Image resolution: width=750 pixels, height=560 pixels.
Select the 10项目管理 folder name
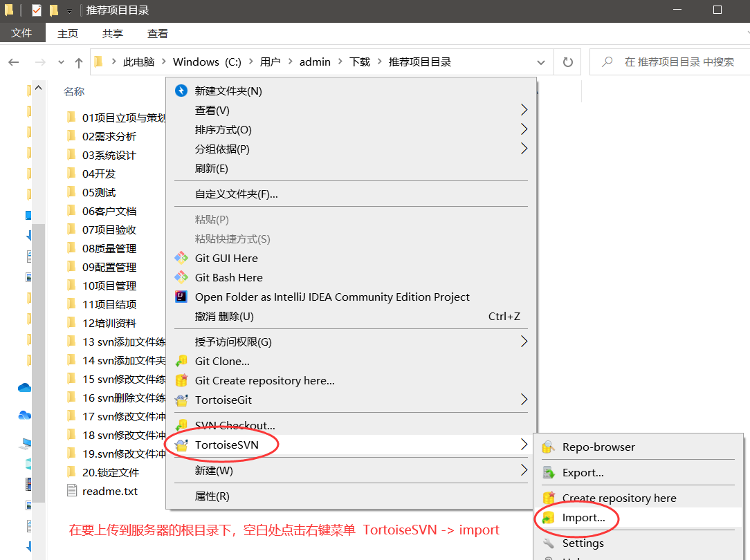(x=109, y=286)
